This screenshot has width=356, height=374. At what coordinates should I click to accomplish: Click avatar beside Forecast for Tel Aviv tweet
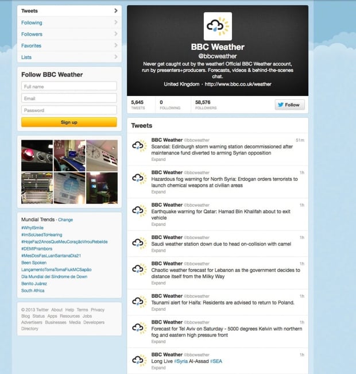tap(140, 327)
